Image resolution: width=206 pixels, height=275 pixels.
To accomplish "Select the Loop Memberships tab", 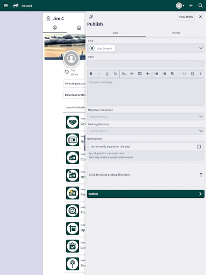I will coord(75,107).
